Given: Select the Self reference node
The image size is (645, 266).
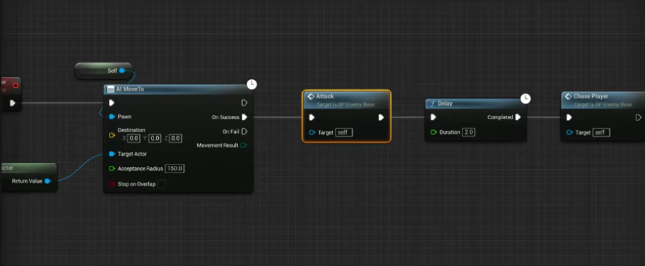Looking at the screenshot, I should 103,71.
